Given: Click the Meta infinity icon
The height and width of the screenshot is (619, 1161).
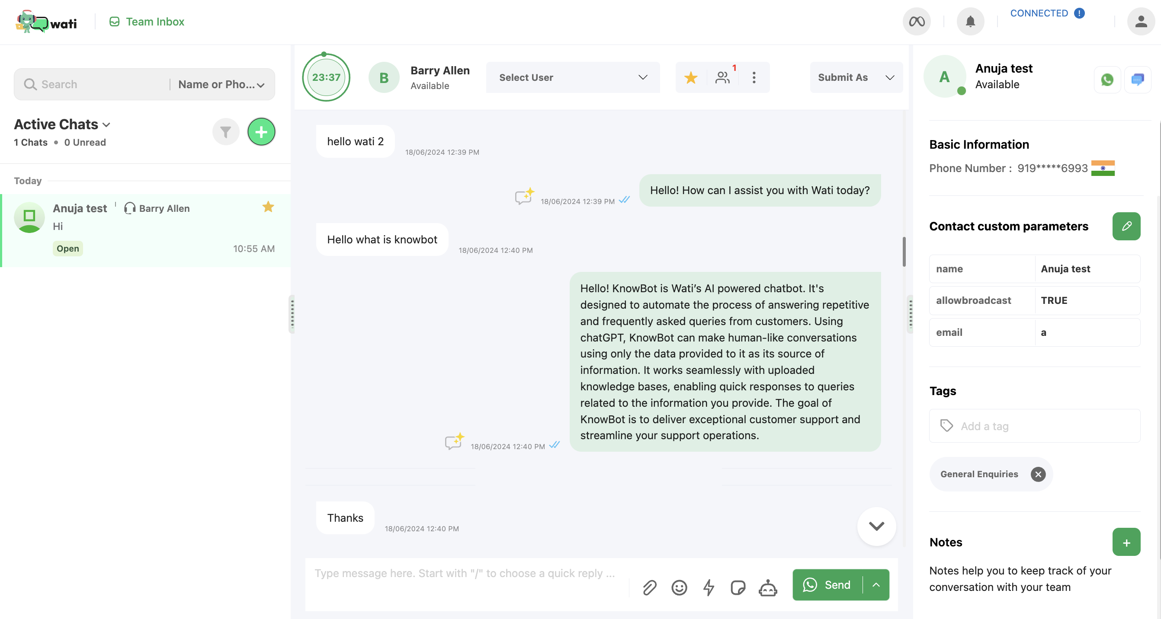Looking at the screenshot, I should pyautogui.click(x=916, y=21).
